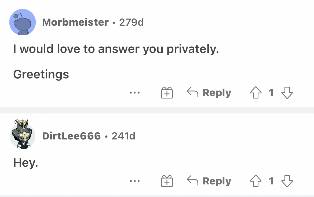This screenshot has width=314, height=197.
Task: Give award to DirtLee666's comment
Action: [167, 181]
